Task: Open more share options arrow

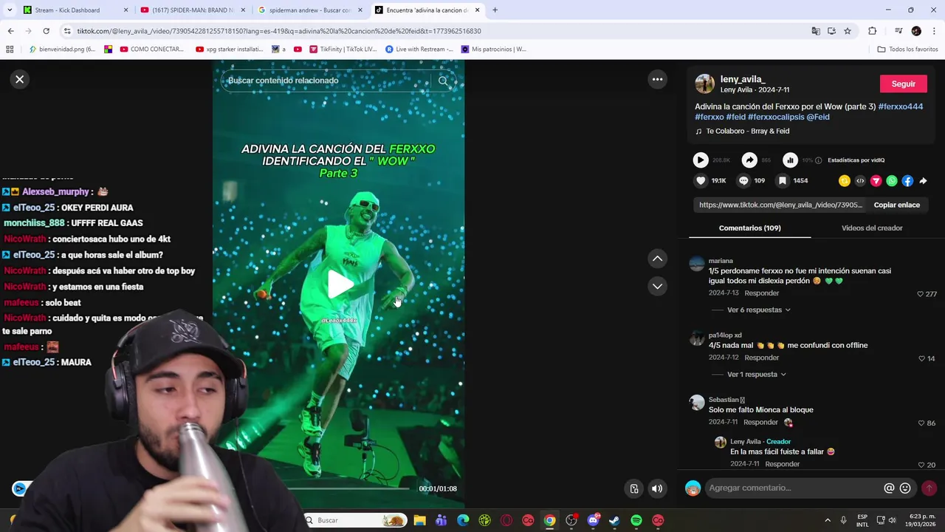Action: 923,180
